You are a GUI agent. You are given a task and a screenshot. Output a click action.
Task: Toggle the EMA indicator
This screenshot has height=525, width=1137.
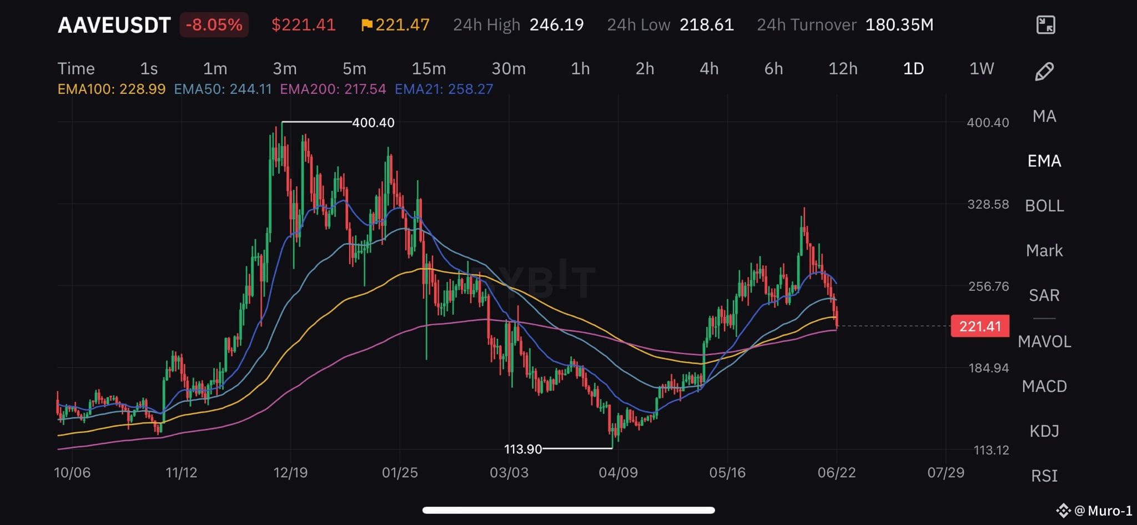pos(1044,161)
